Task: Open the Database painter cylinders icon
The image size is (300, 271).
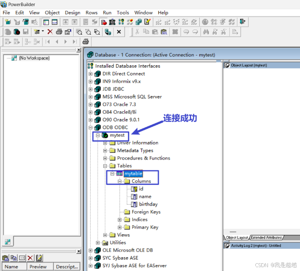Action: 139,22
